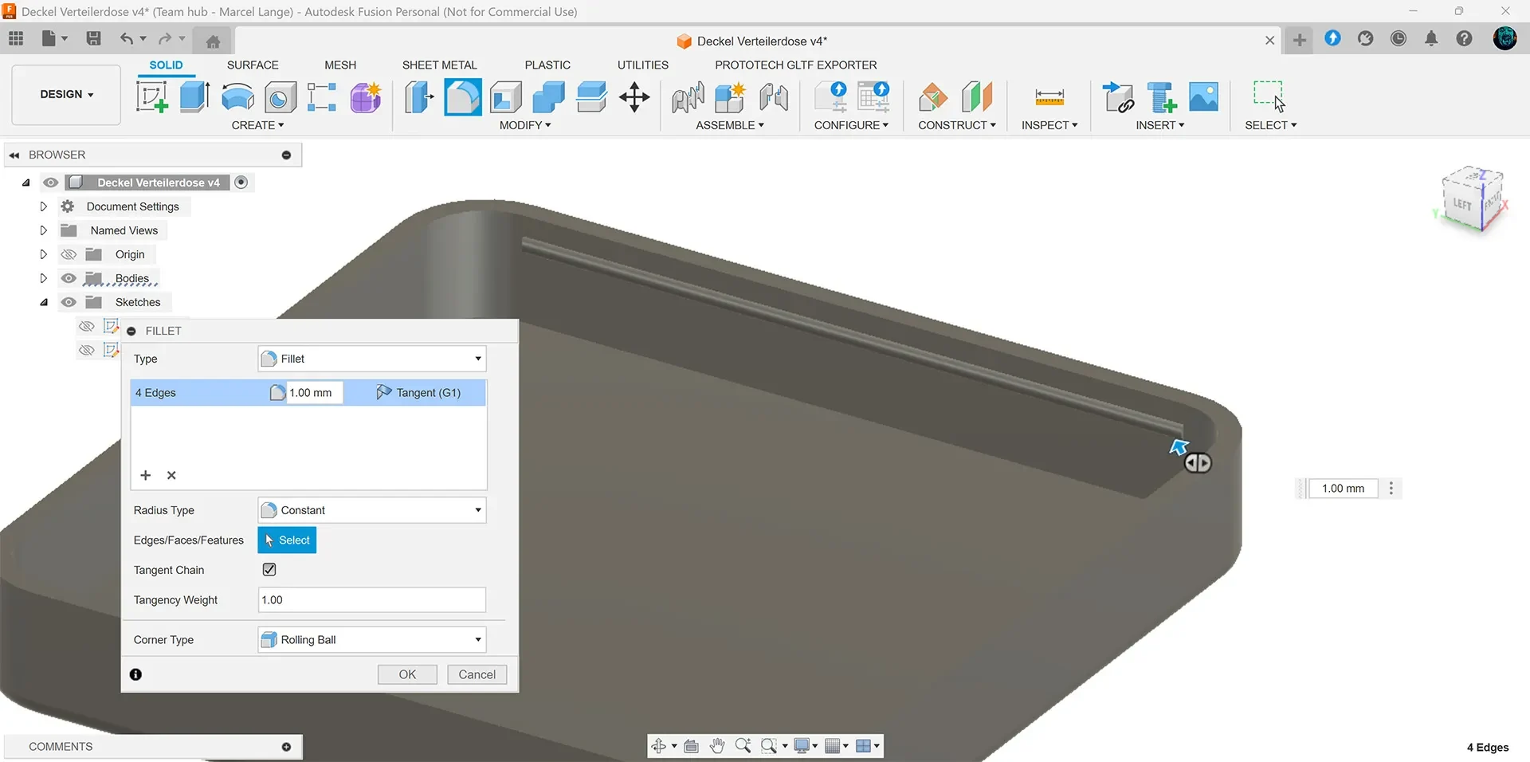Select the Create Sketch tool icon
Screen dimensions: 1530x762
[151, 97]
